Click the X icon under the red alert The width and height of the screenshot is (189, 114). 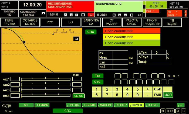point(66,15)
